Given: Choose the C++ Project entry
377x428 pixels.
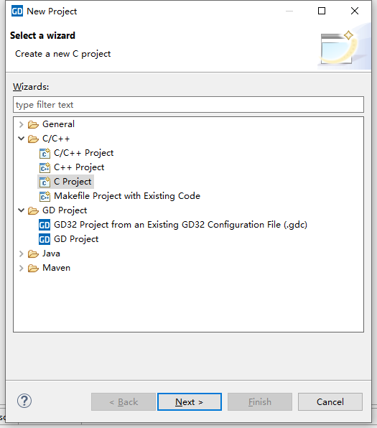Looking at the screenshot, I should (79, 167).
